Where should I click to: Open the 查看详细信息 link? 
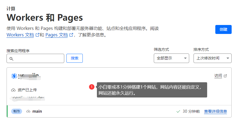[215, 111]
